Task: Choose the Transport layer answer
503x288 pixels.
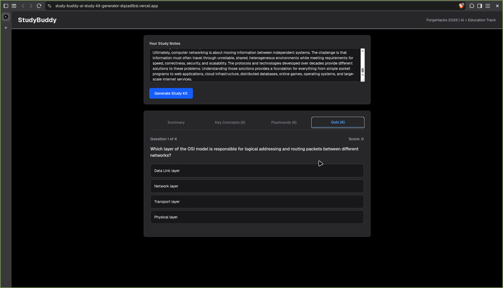Action: point(257,202)
